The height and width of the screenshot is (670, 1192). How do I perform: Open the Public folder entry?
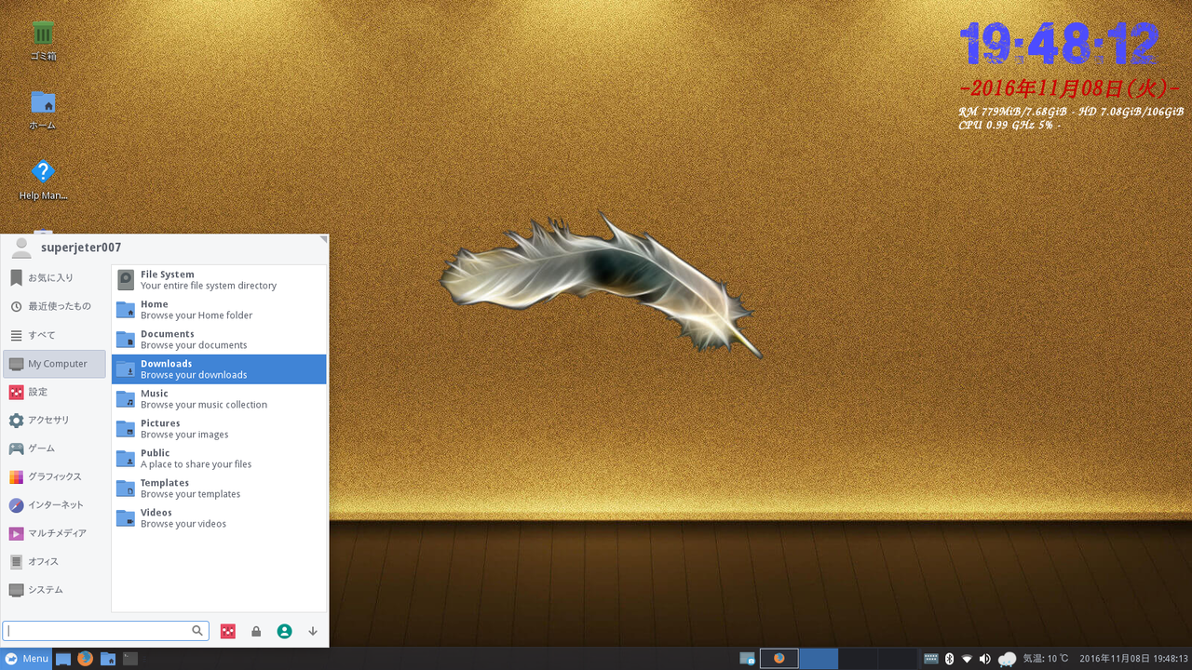219,459
